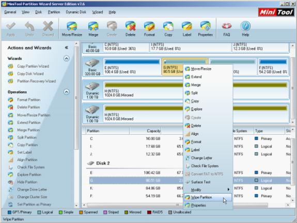Screen dimensions: 297x223
Task: Choose Surface Test in context menu
Action: (x=208, y=182)
